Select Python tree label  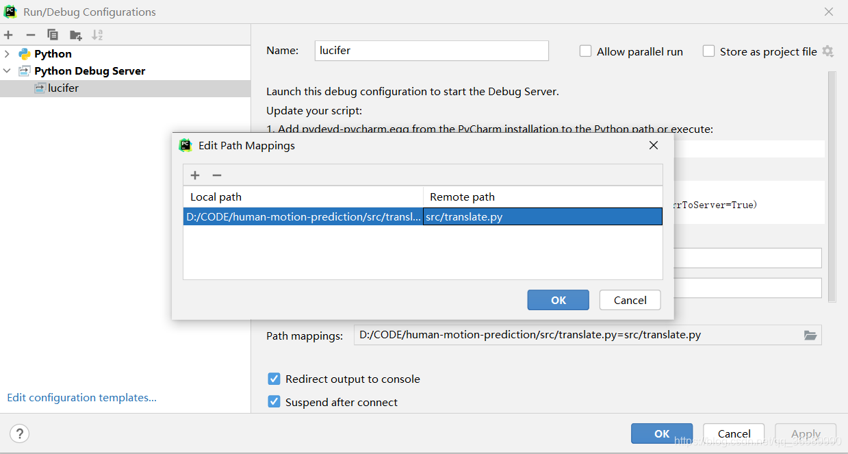click(x=53, y=54)
